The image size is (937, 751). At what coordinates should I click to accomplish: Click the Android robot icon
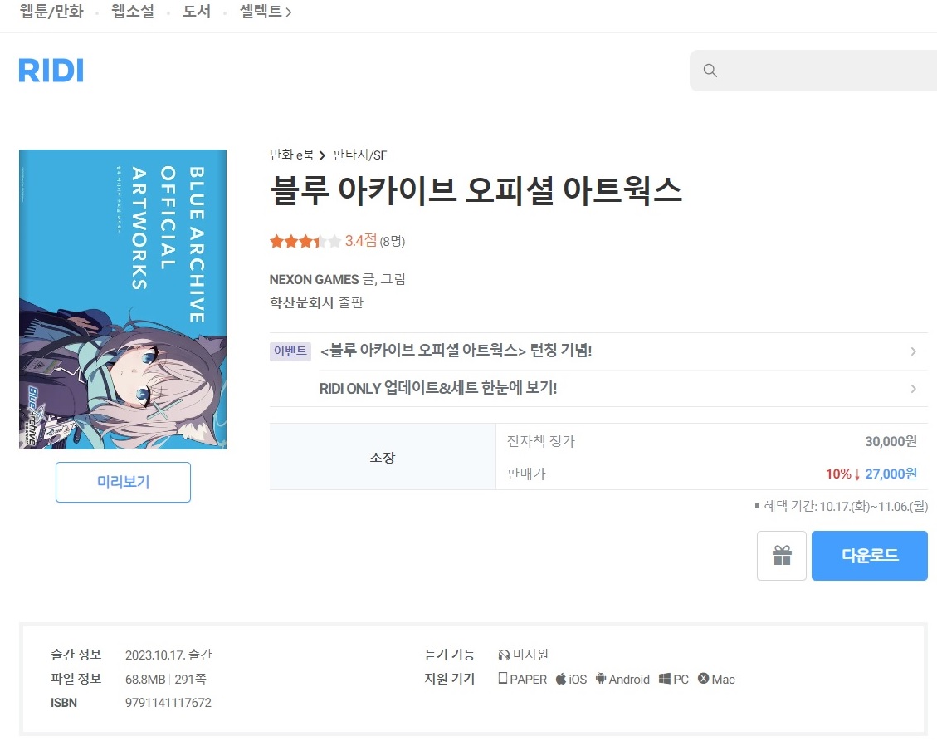601,679
